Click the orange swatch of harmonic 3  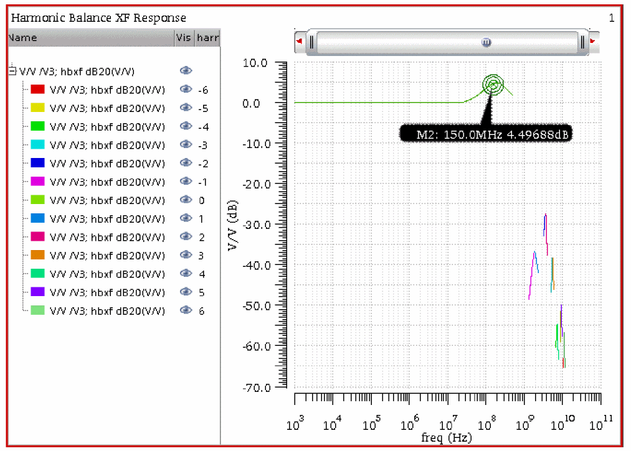37,255
